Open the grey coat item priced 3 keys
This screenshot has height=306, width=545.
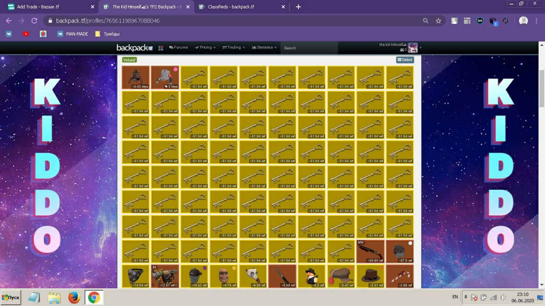click(x=165, y=77)
